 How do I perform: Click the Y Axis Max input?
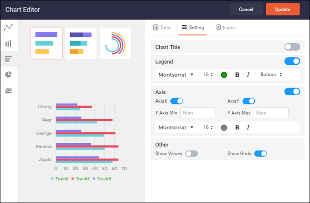pyautogui.click(x=271, y=113)
